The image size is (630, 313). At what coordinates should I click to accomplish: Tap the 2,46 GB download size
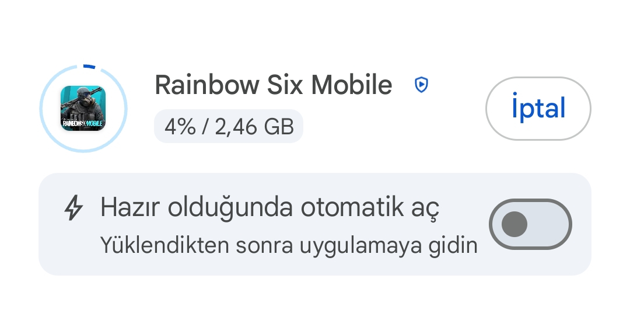[x=254, y=126]
